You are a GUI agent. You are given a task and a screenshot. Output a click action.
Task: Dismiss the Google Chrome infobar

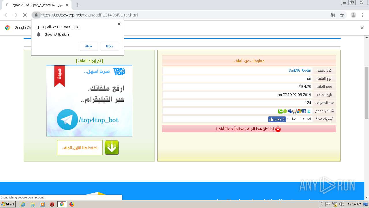coord(362,28)
